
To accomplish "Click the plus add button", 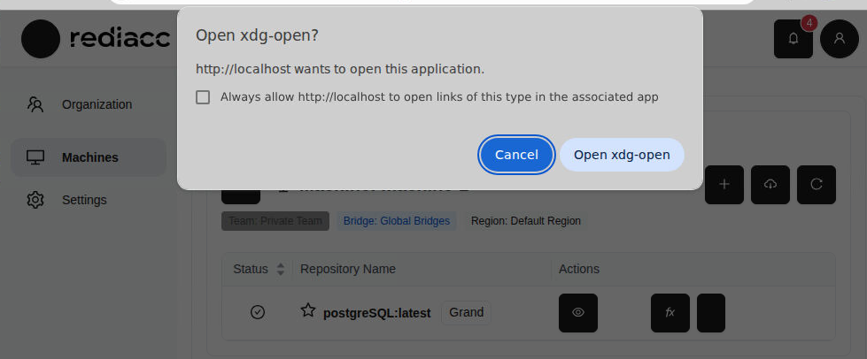I will click(724, 184).
